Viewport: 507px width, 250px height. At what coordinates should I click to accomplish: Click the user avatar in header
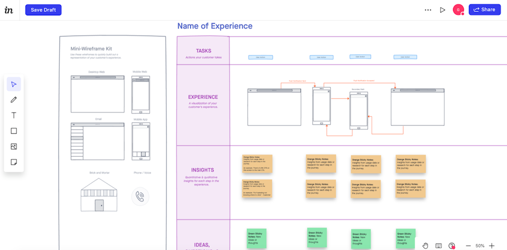[458, 10]
